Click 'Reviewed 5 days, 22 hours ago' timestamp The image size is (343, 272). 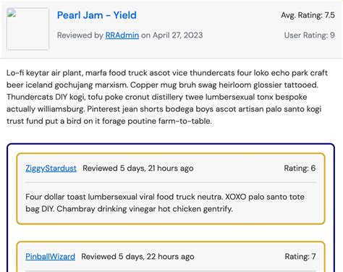pos(137,256)
